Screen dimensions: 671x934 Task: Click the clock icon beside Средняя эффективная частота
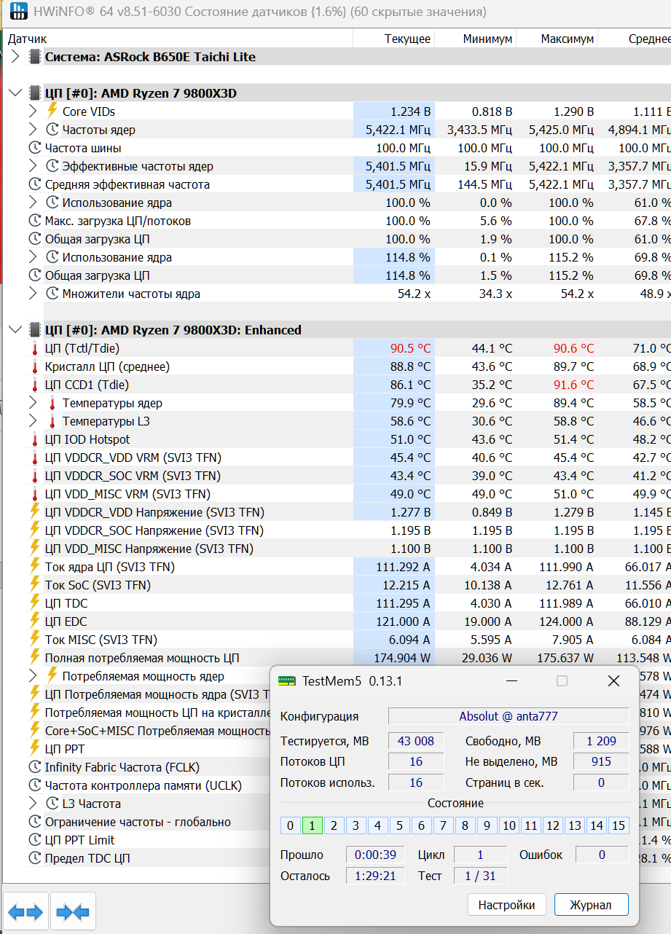coord(35,184)
